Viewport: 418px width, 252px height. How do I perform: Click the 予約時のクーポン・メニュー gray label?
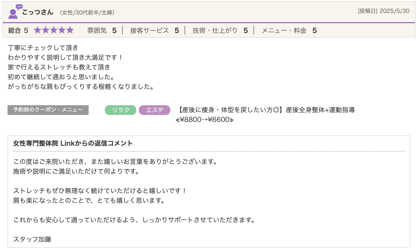tap(48, 110)
